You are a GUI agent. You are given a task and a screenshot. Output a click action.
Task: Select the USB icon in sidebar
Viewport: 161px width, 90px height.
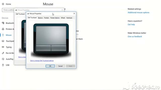pyautogui.click(x=3, y=65)
